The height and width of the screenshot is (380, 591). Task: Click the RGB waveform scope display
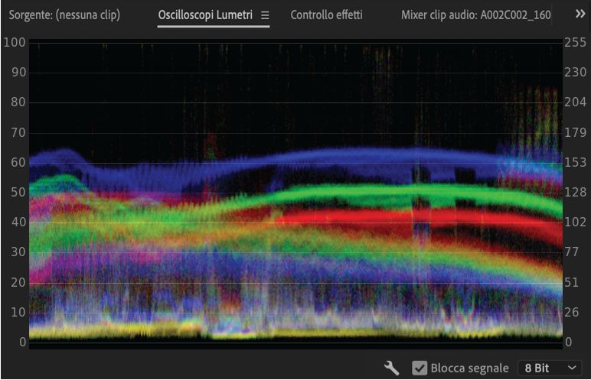point(295,193)
